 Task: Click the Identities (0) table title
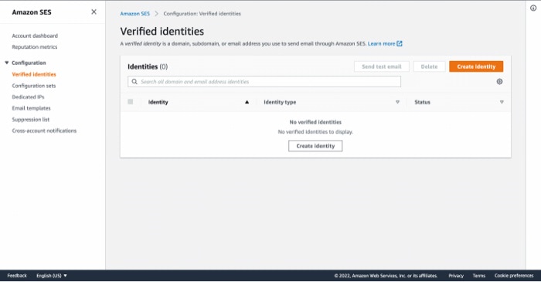pos(148,67)
